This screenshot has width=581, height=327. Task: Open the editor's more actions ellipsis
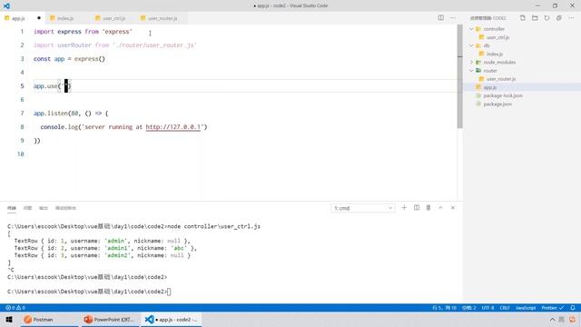pos(453,18)
